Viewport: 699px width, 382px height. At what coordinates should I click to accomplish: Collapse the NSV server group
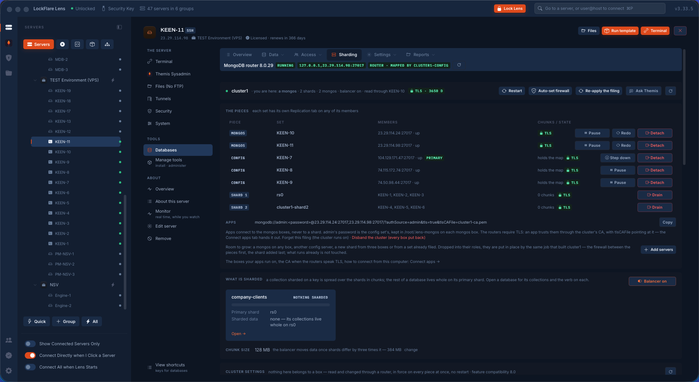tap(35, 285)
